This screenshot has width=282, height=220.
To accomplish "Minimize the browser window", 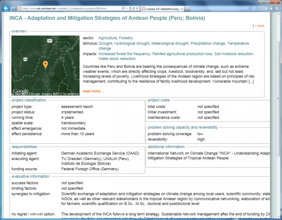I will click(261, 2).
